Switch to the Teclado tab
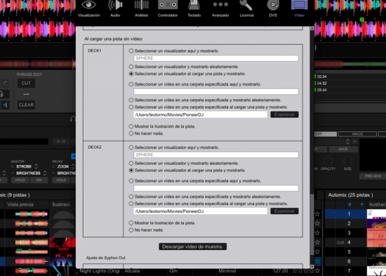This screenshot has width=386, height=276. (194, 9)
